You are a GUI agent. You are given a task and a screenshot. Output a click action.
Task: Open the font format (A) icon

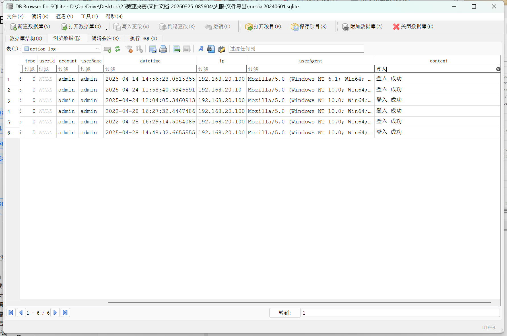pos(201,49)
